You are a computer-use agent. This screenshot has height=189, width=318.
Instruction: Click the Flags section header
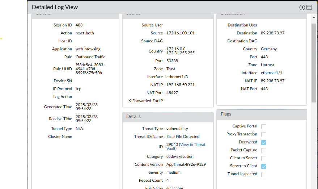click(x=262, y=114)
